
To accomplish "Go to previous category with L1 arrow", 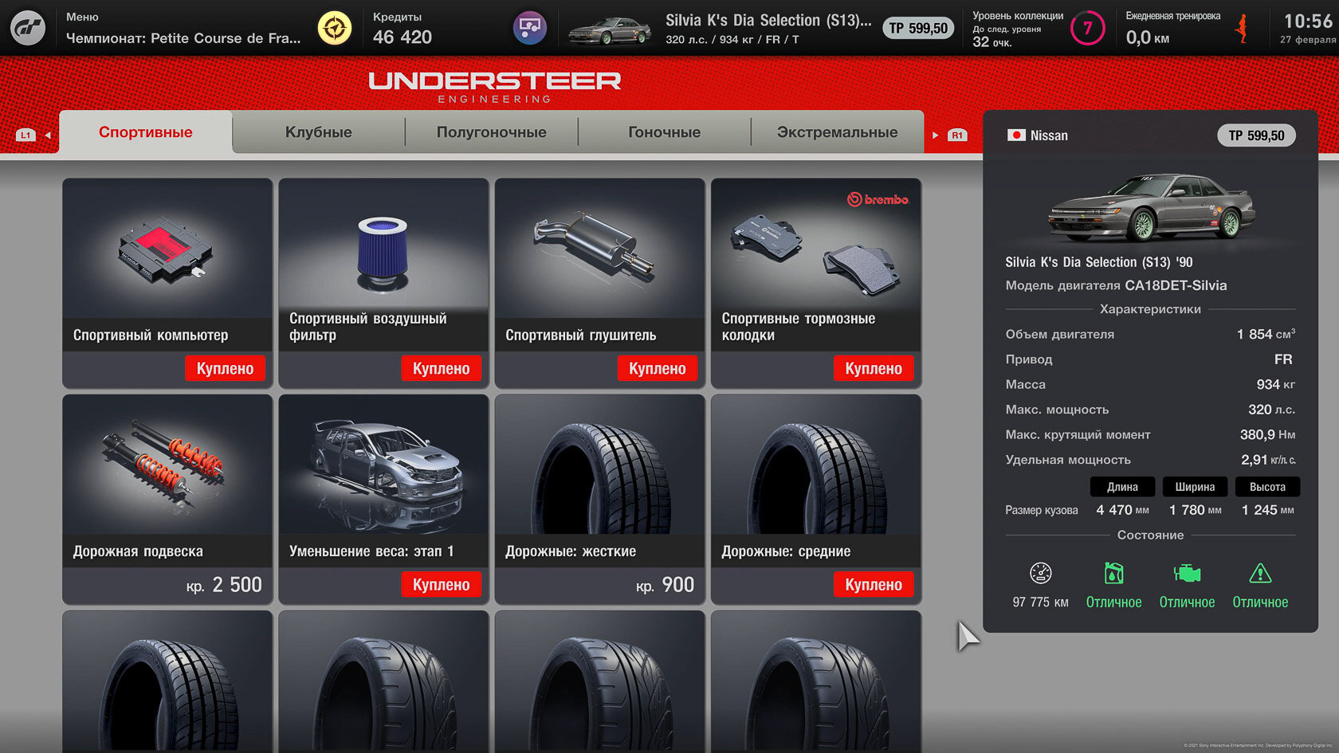I will pyautogui.click(x=33, y=135).
